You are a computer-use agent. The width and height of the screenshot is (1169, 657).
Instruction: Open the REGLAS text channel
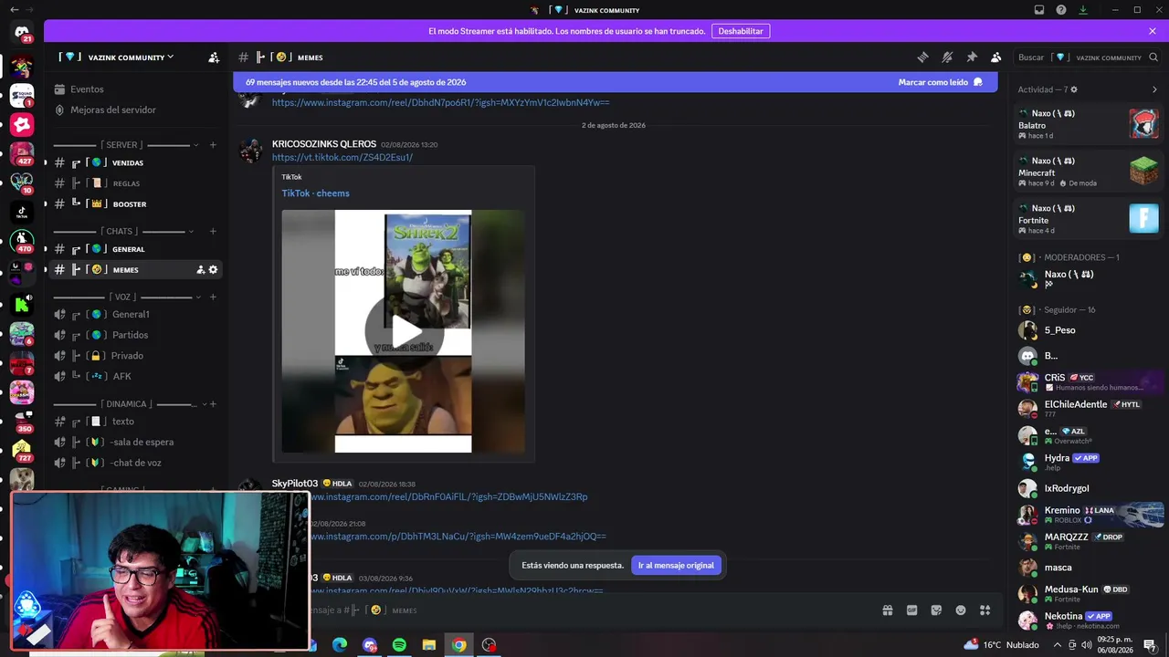click(136, 183)
